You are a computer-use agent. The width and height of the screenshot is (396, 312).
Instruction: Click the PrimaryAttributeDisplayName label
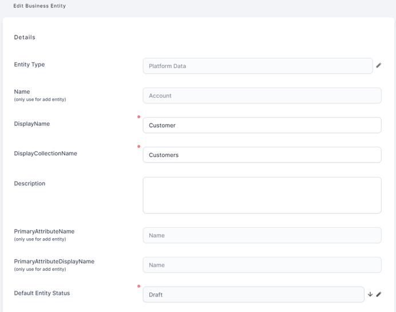(54, 261)
